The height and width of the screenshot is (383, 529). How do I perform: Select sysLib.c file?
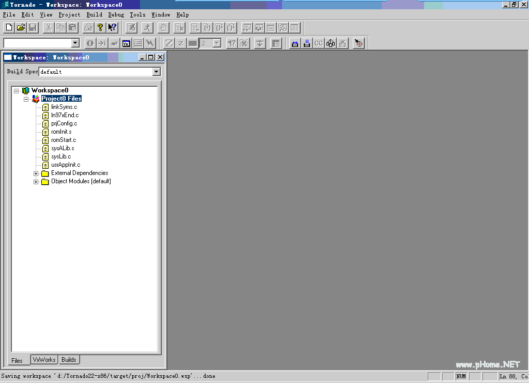click(x=61, y=156)
